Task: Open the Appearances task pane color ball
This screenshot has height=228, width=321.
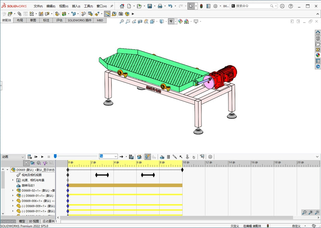Action: click(318, 55)
